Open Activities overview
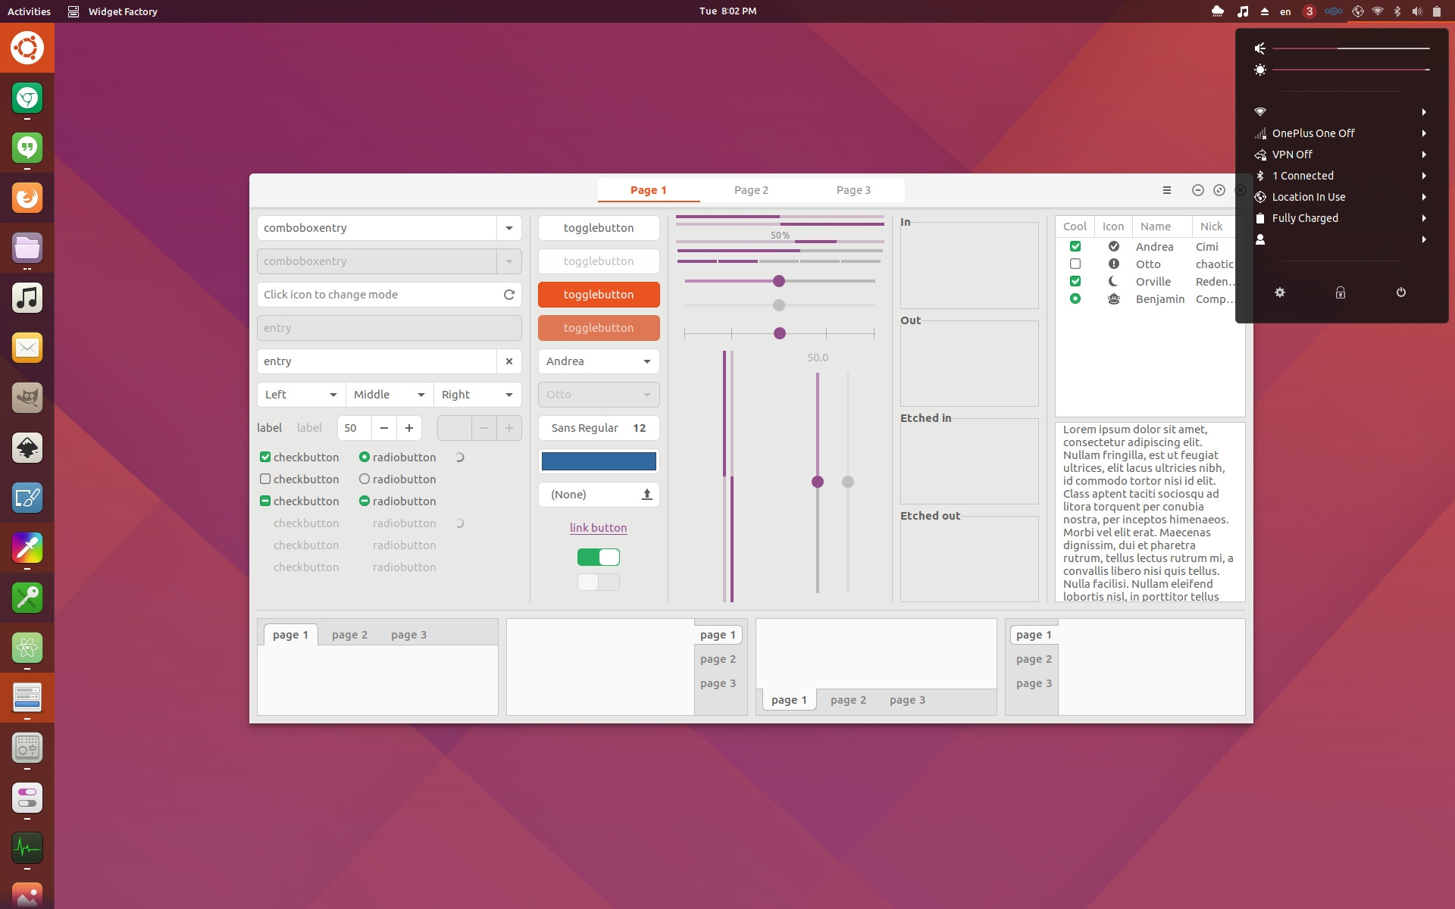1455x909 pixels. [29, 11]
